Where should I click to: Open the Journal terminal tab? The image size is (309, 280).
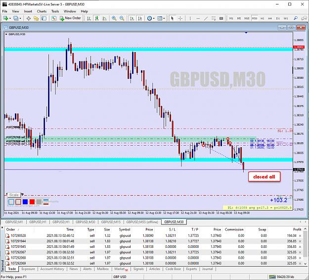pyautogui.click(x=208, y=269)
